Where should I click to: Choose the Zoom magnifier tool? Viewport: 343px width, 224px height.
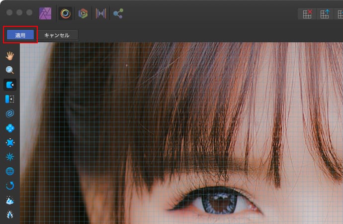[x=10, y=70]
